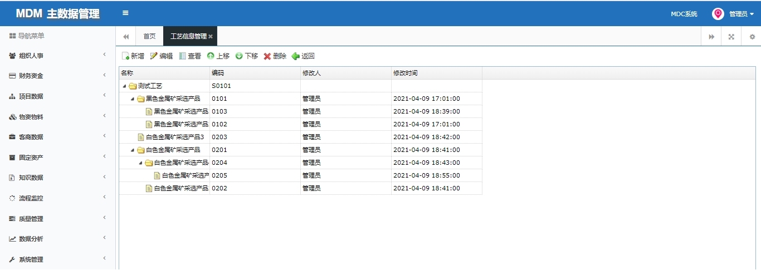Screen dimensions: 761x270
Task: Click the 修改时间 column header
Action: [437, 73]
